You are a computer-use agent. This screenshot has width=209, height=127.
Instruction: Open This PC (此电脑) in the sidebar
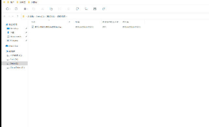(x=12, y=51)
